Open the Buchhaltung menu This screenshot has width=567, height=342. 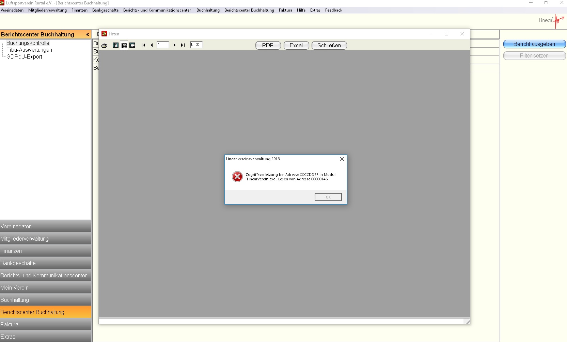208,10
